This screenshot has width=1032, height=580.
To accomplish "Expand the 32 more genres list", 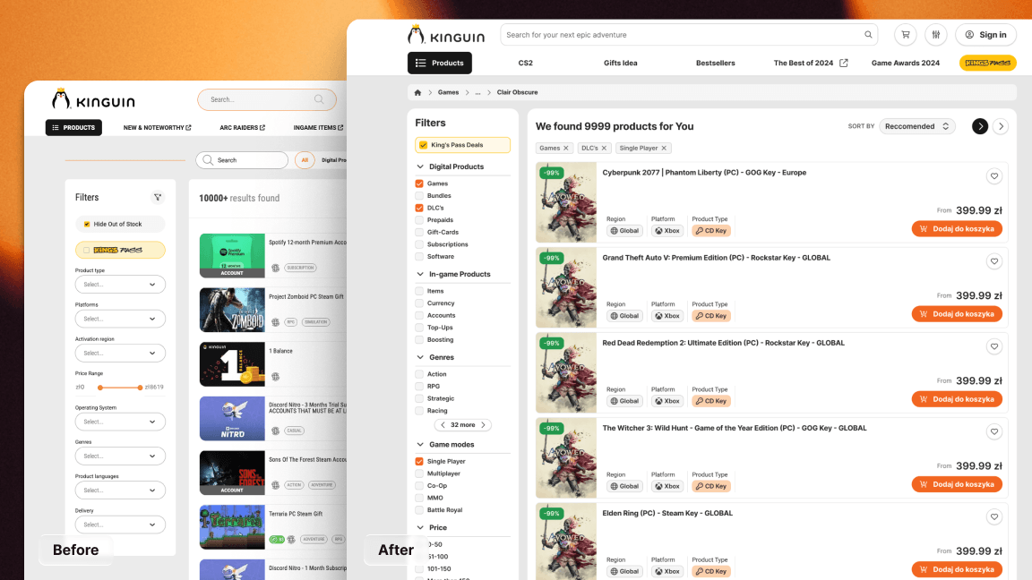I will [462, 424].
